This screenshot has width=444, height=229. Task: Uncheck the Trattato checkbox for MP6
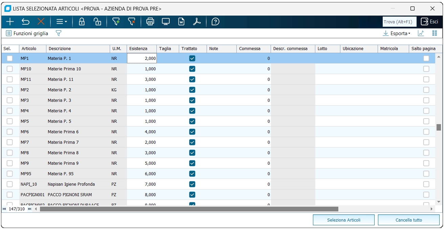coord(192,132)
